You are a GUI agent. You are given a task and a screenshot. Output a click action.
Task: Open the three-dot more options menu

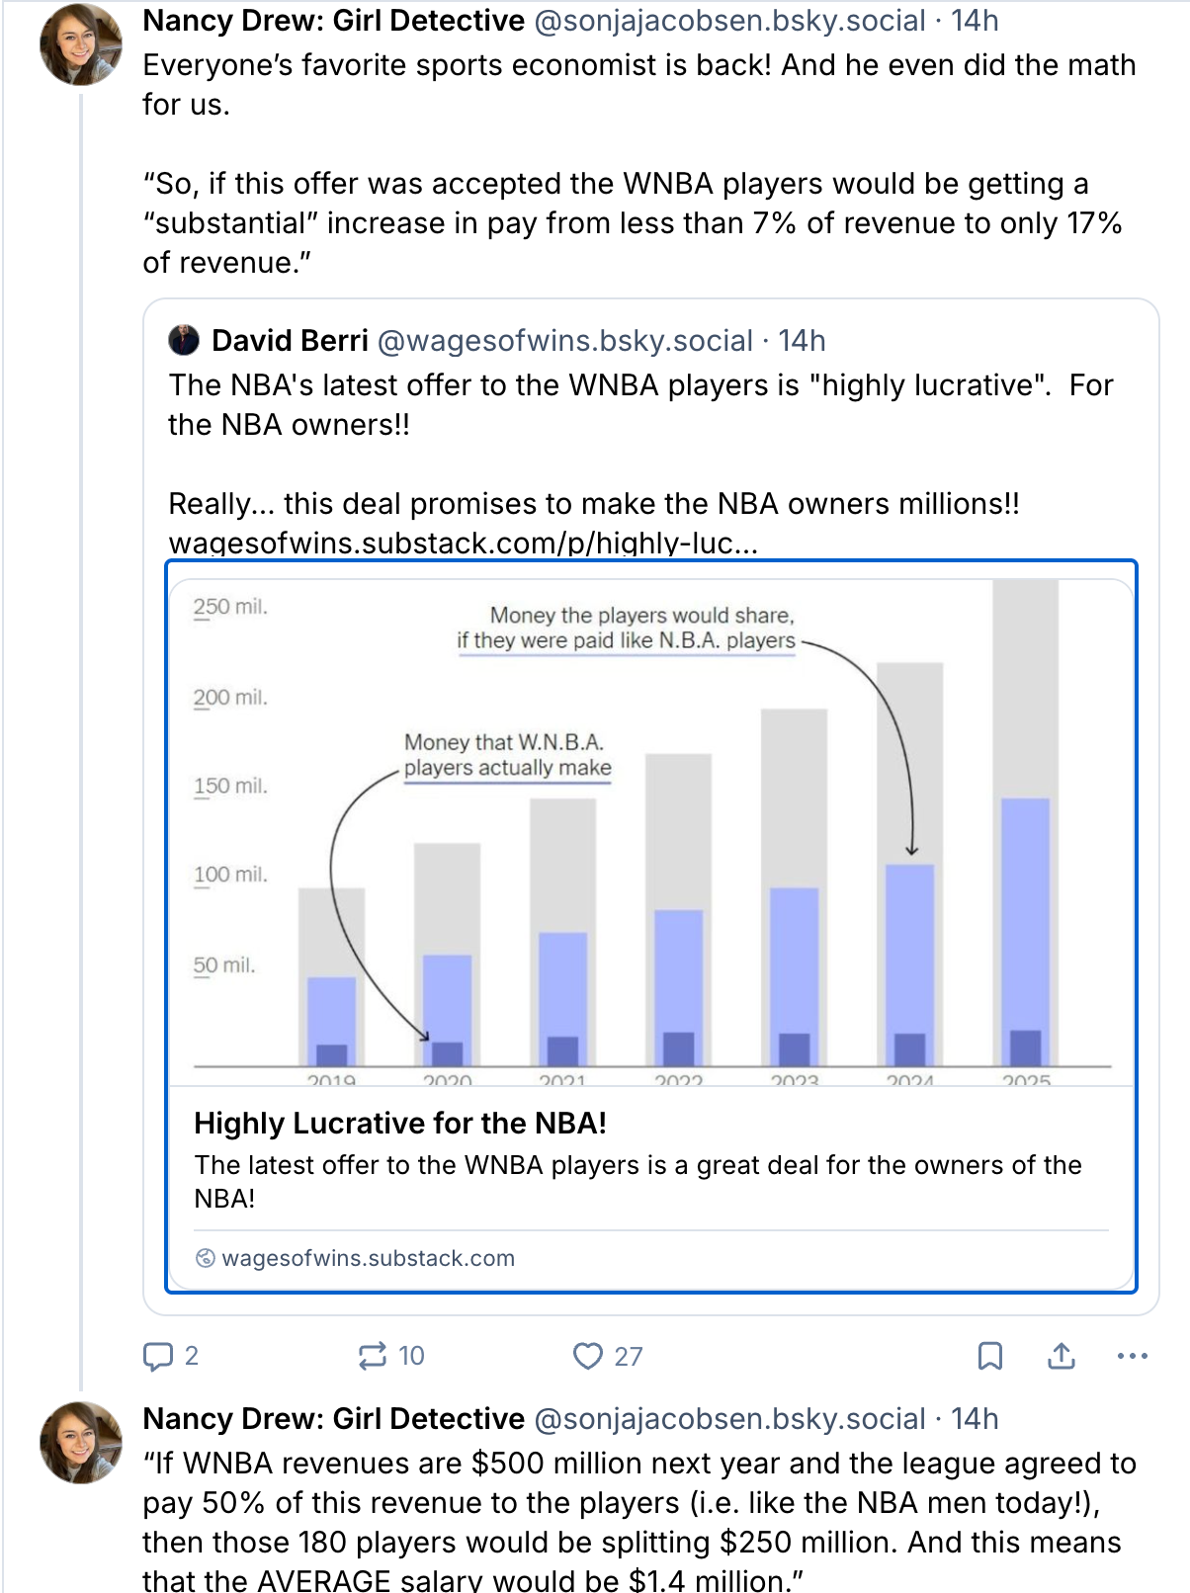[x=1132, y=1356]
